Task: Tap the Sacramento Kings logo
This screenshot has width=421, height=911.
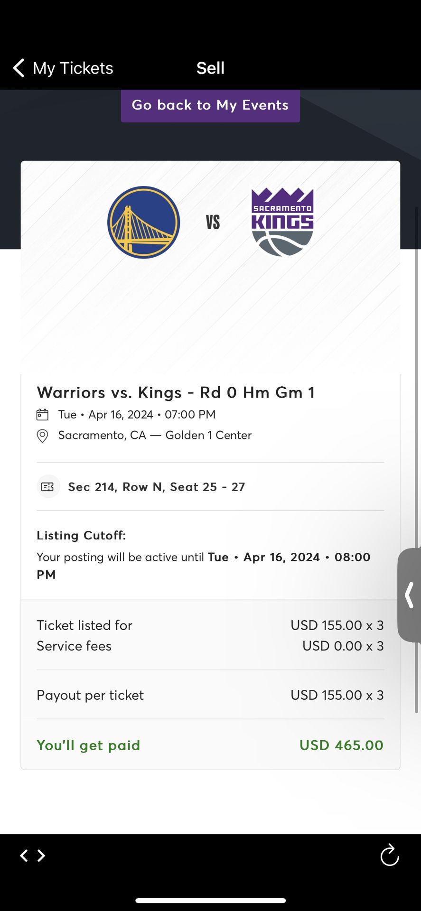Action: (282, 222)
